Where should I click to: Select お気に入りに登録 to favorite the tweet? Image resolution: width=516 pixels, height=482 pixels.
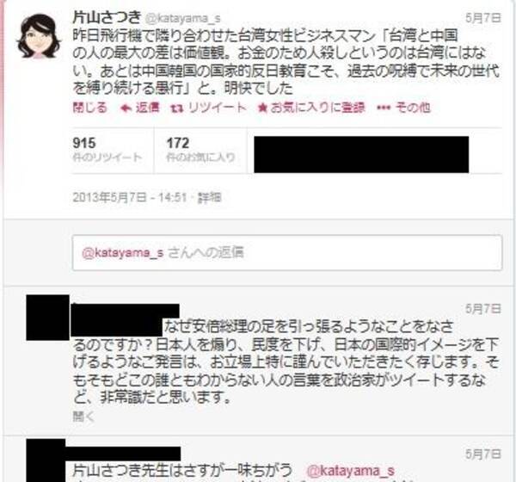pos(317,108)
